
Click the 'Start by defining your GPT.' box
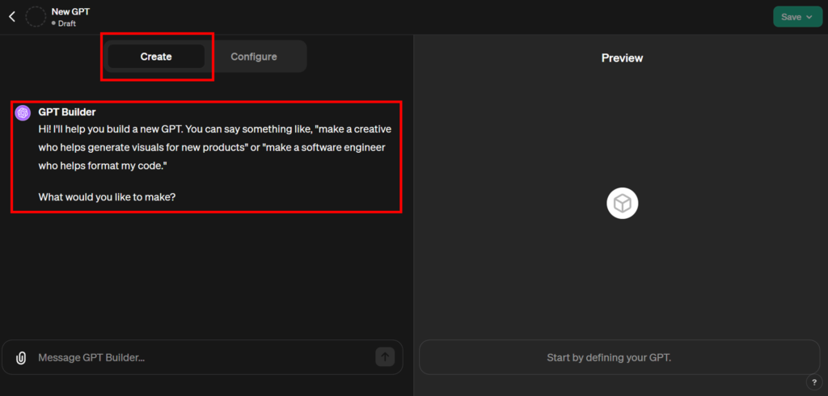click(x=619, y=357)
